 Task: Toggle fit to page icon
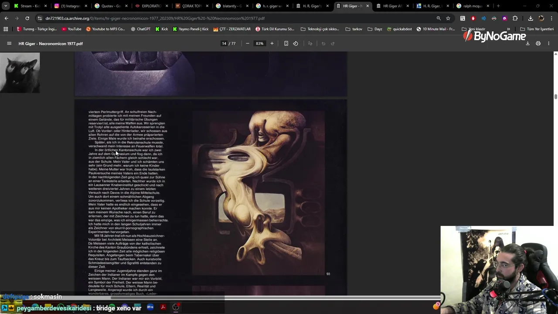286,44
